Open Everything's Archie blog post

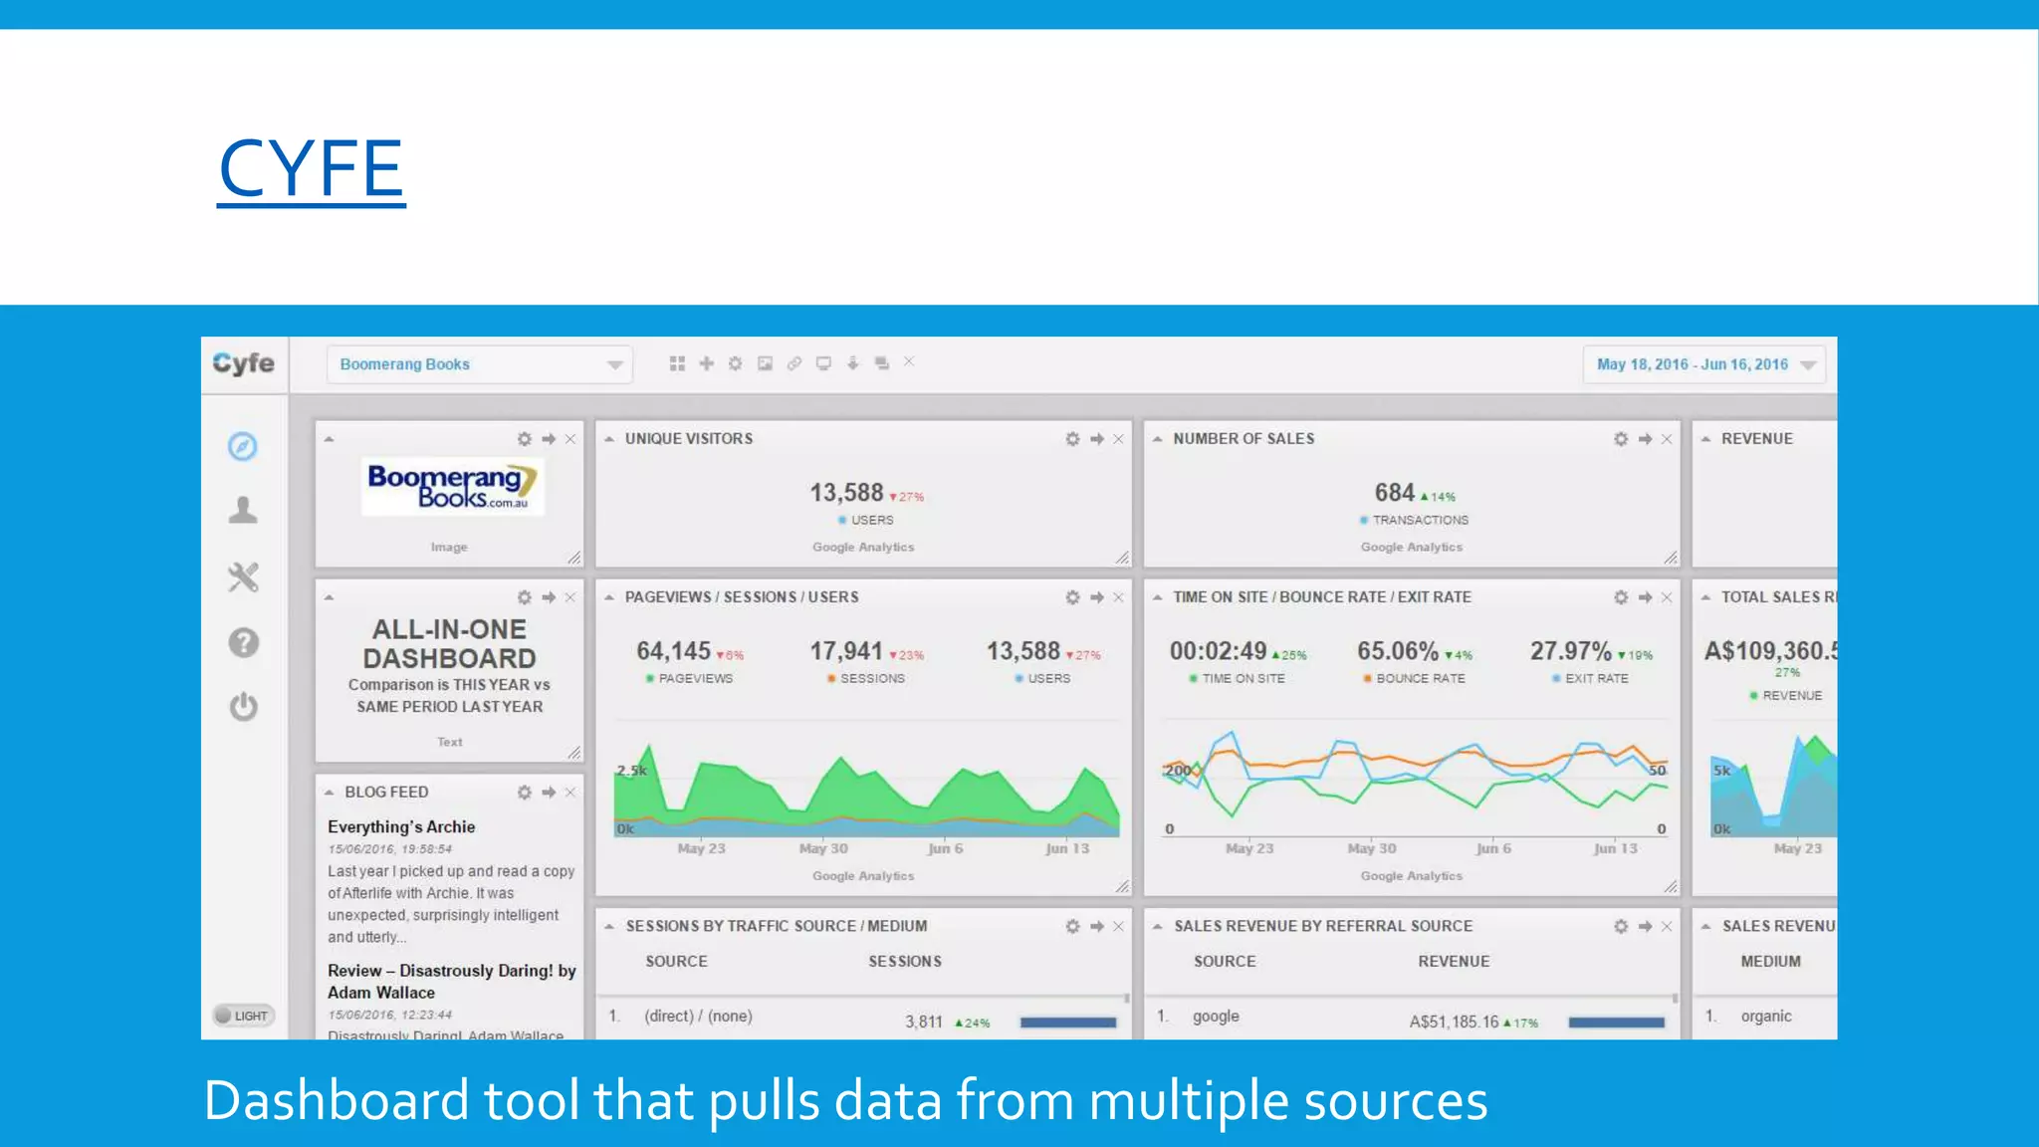click(401, 827)
